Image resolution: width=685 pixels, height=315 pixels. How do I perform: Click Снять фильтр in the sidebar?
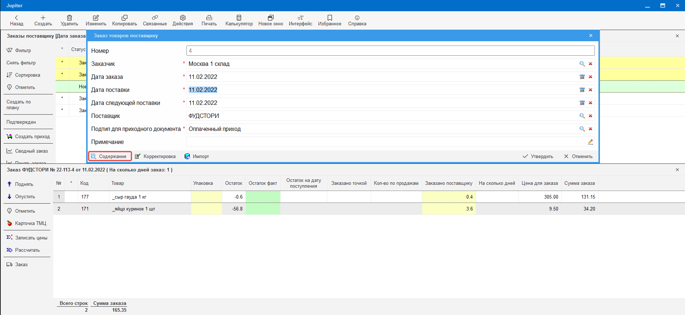21,63
